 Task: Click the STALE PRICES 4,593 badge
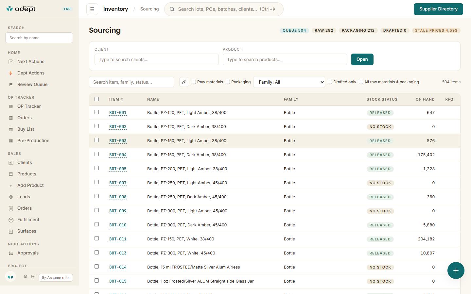click(436, 30)
